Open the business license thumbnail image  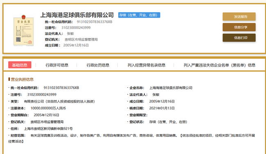point(24,30)
